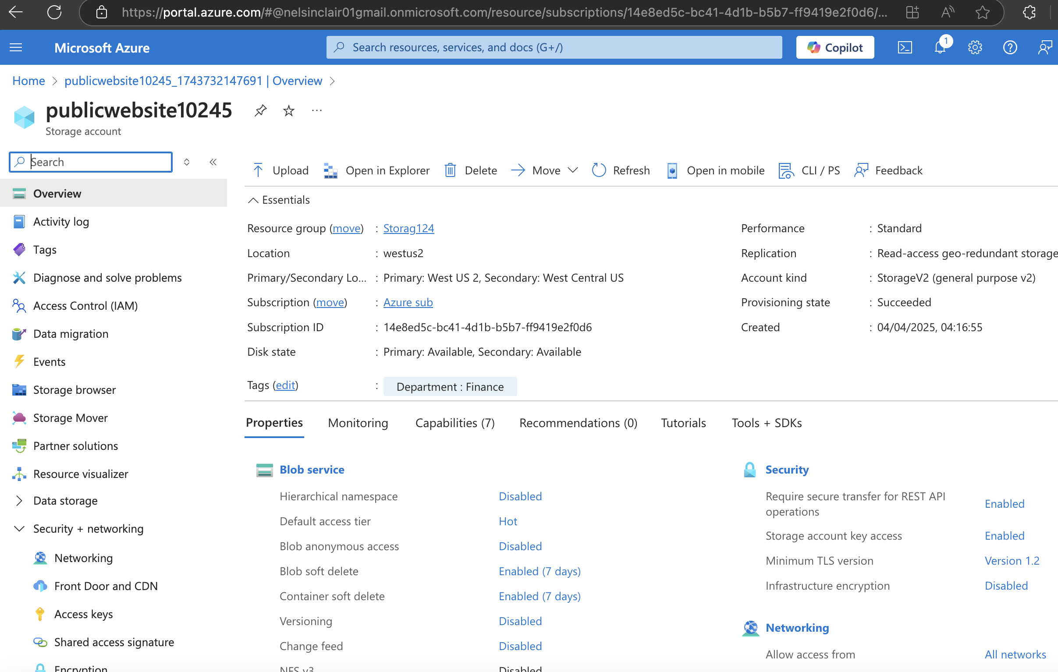Open Shared access signature
Viewport: 1058px width, 672px height.
tap(114, 643)
